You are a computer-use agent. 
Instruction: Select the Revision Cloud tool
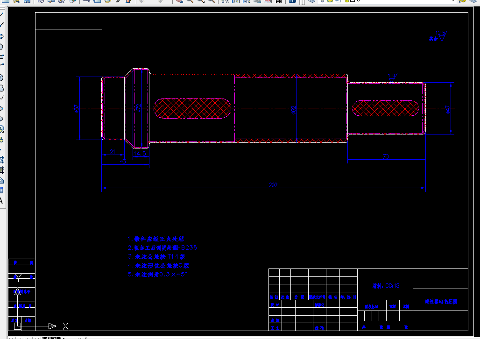[x=1, y=88]
